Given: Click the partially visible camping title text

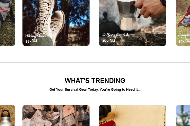Looking at the screenshot, I should [184, 35].
